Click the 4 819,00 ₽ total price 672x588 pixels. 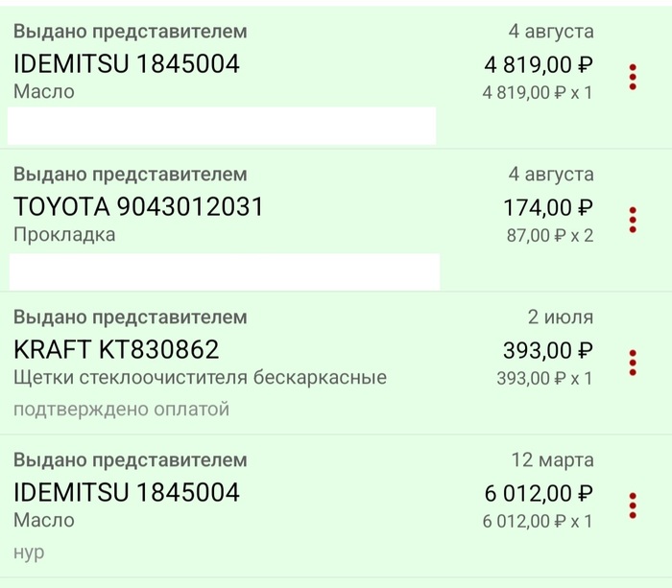tap(538, 65)
